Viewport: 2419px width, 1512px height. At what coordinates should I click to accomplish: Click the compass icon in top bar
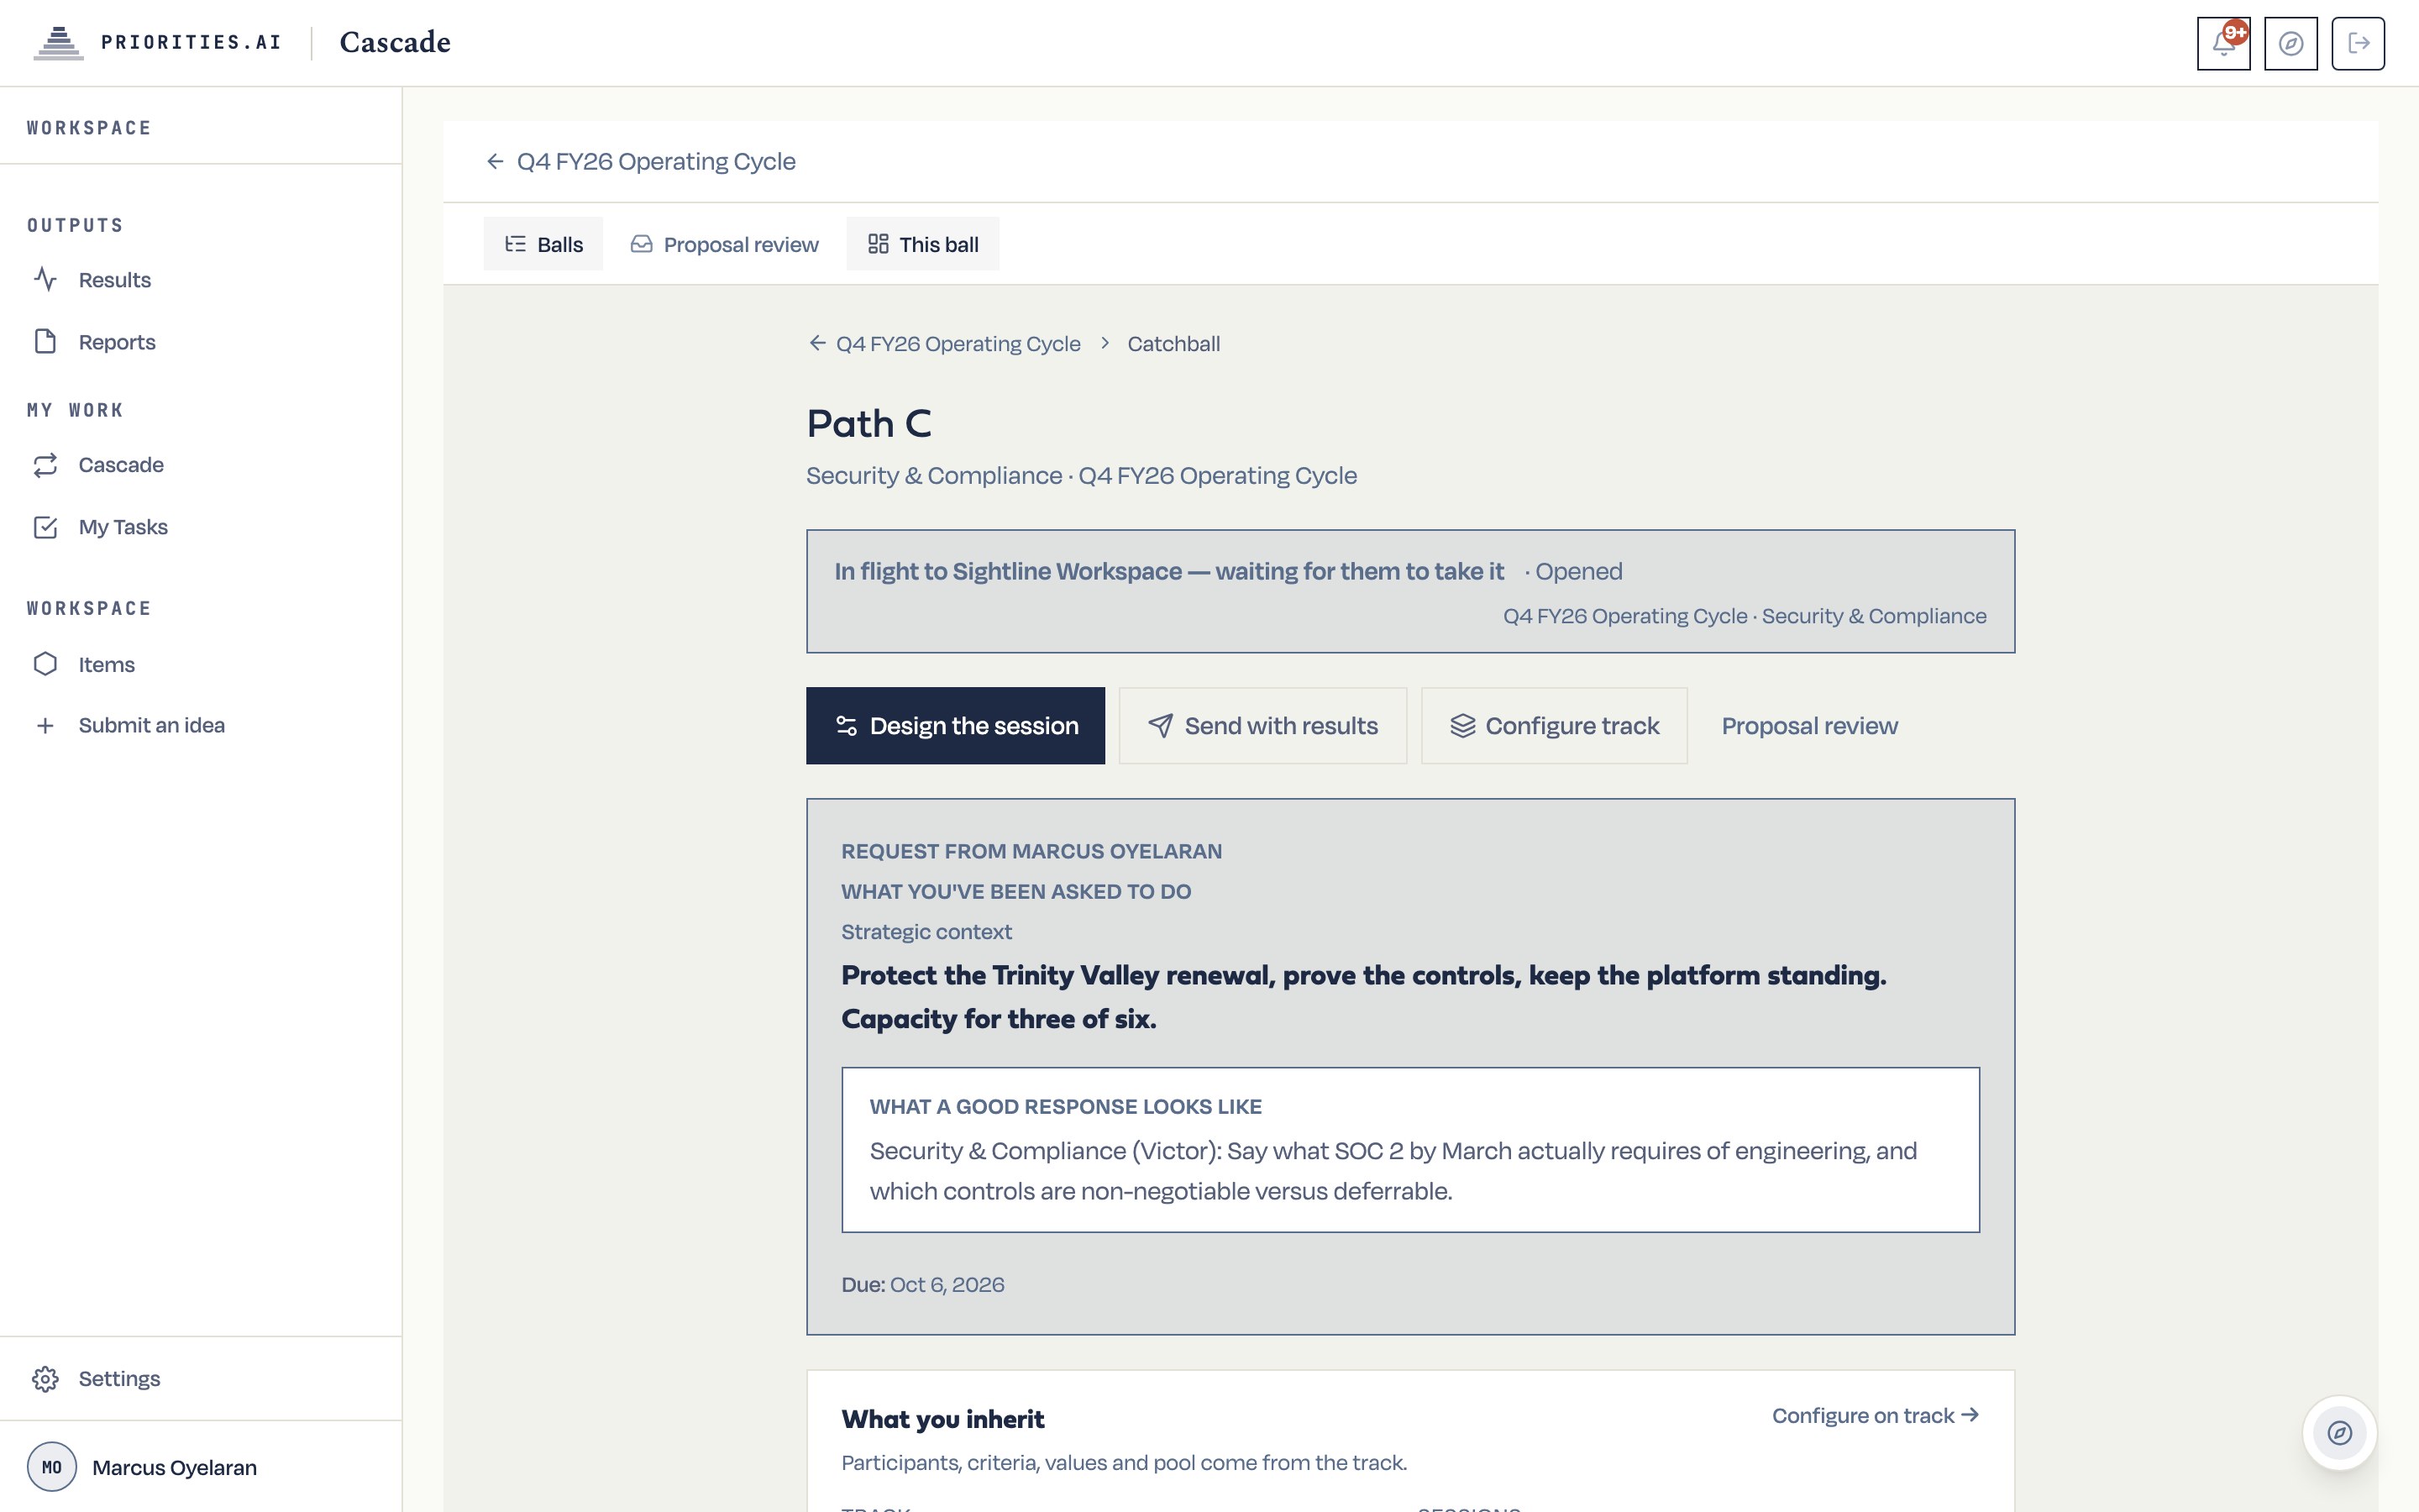2291,43
